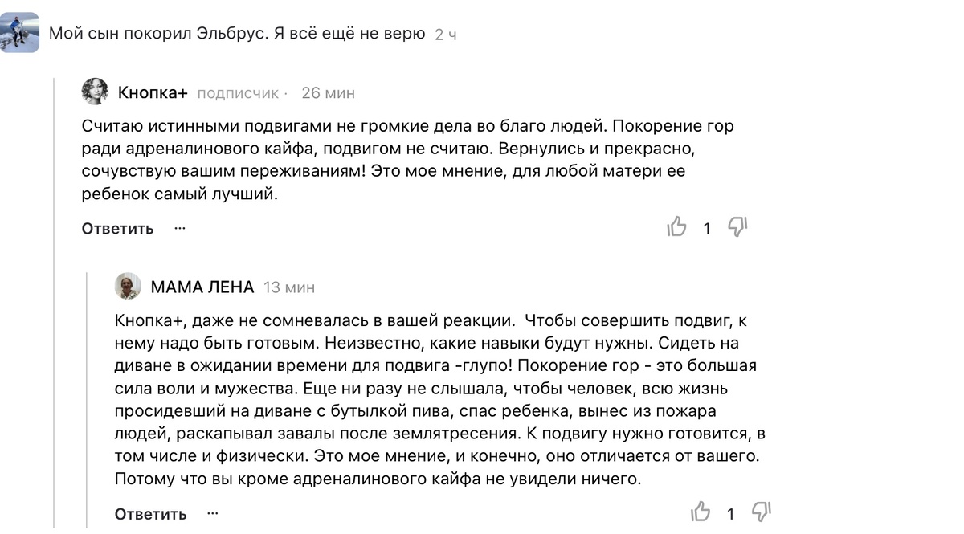Screen dimensions: 964x534
Task: Expand actions menu next to first Ответить button
Action: pyautogui.click(x=180, y=229)
